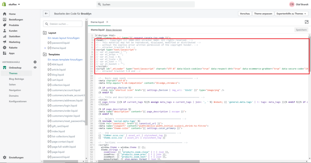Open Domains submenu item

click(x=14, y=96)
